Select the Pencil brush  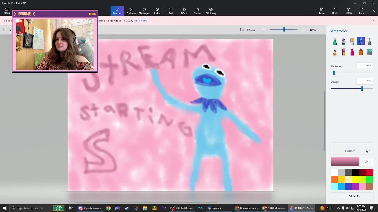(335, 52)
